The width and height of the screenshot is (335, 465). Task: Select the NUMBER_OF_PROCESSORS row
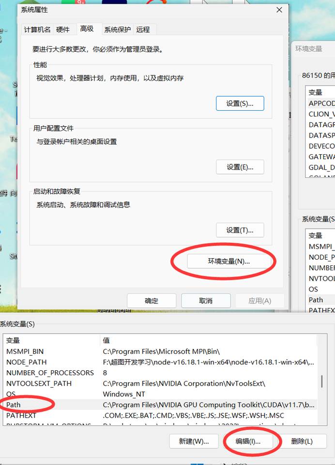(160, 373)
